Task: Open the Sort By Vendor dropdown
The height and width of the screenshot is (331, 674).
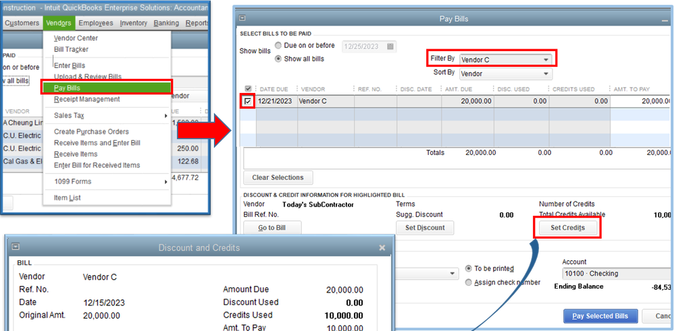Action: [x=506, y=74]
